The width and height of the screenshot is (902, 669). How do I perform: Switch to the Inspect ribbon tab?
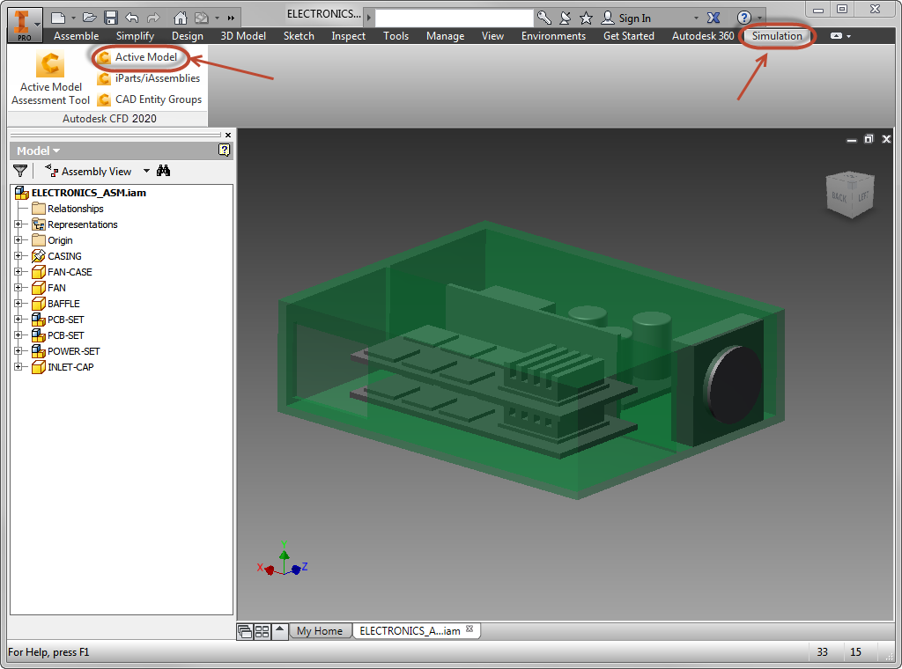[348, 36]
